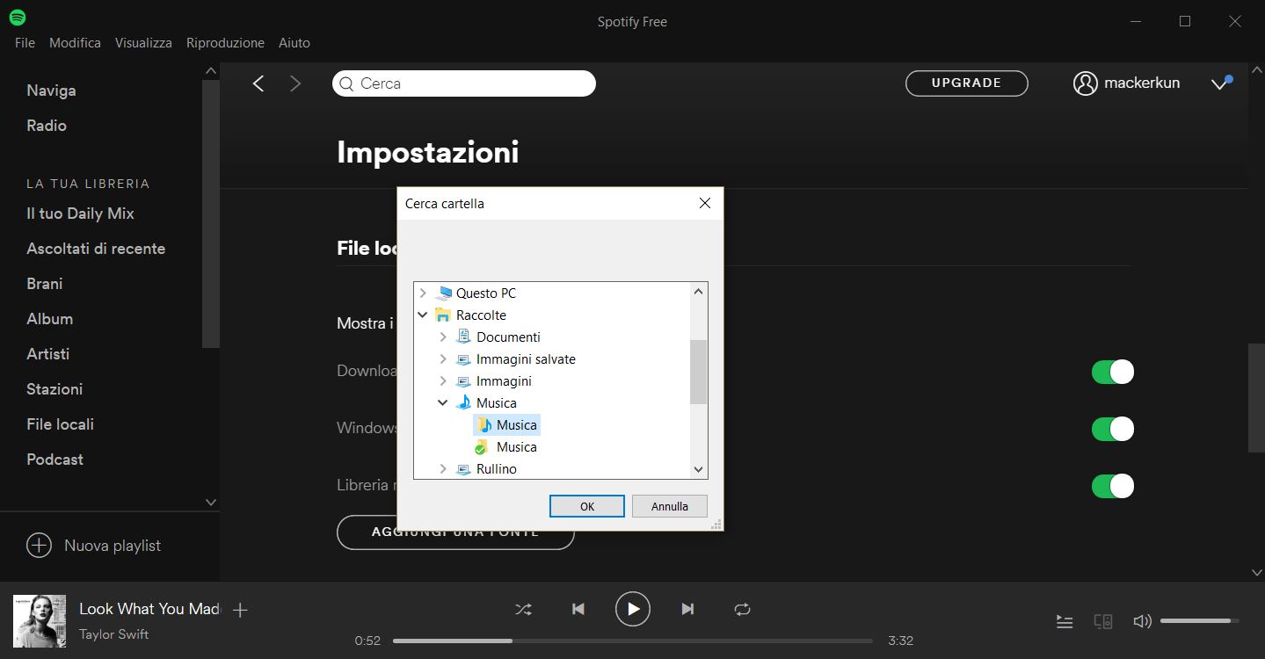Mute with the speaker icon

tap(1142, 621)
